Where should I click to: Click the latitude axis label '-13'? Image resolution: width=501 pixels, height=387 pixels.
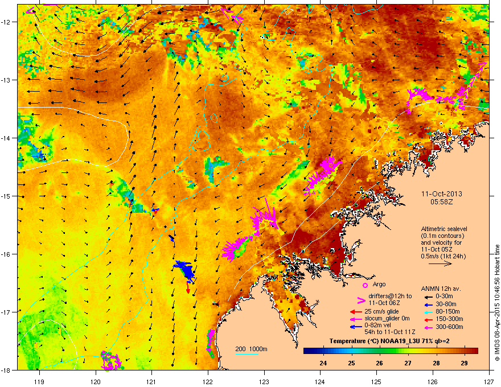coord(6,80)
